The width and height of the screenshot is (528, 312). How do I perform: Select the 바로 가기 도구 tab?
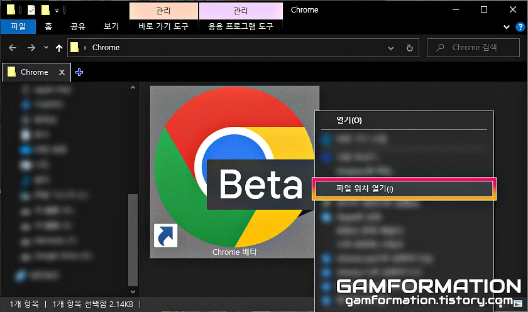click(x=163, y=26)
